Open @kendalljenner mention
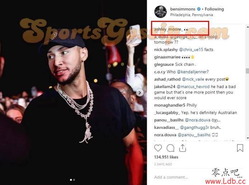 click(x=193, y=72)
